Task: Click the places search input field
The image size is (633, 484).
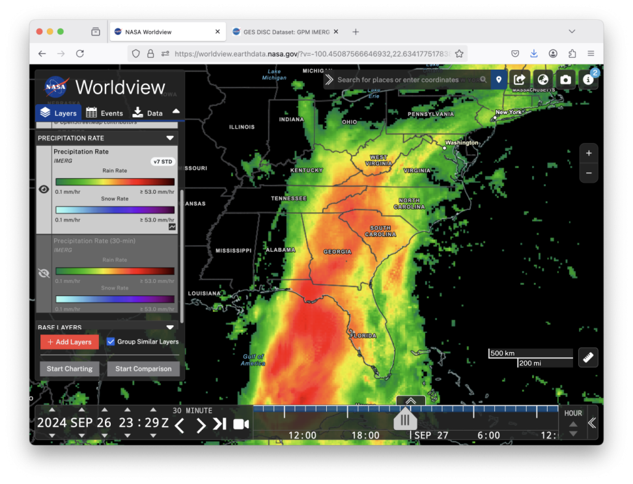Action: pos(407,79)
